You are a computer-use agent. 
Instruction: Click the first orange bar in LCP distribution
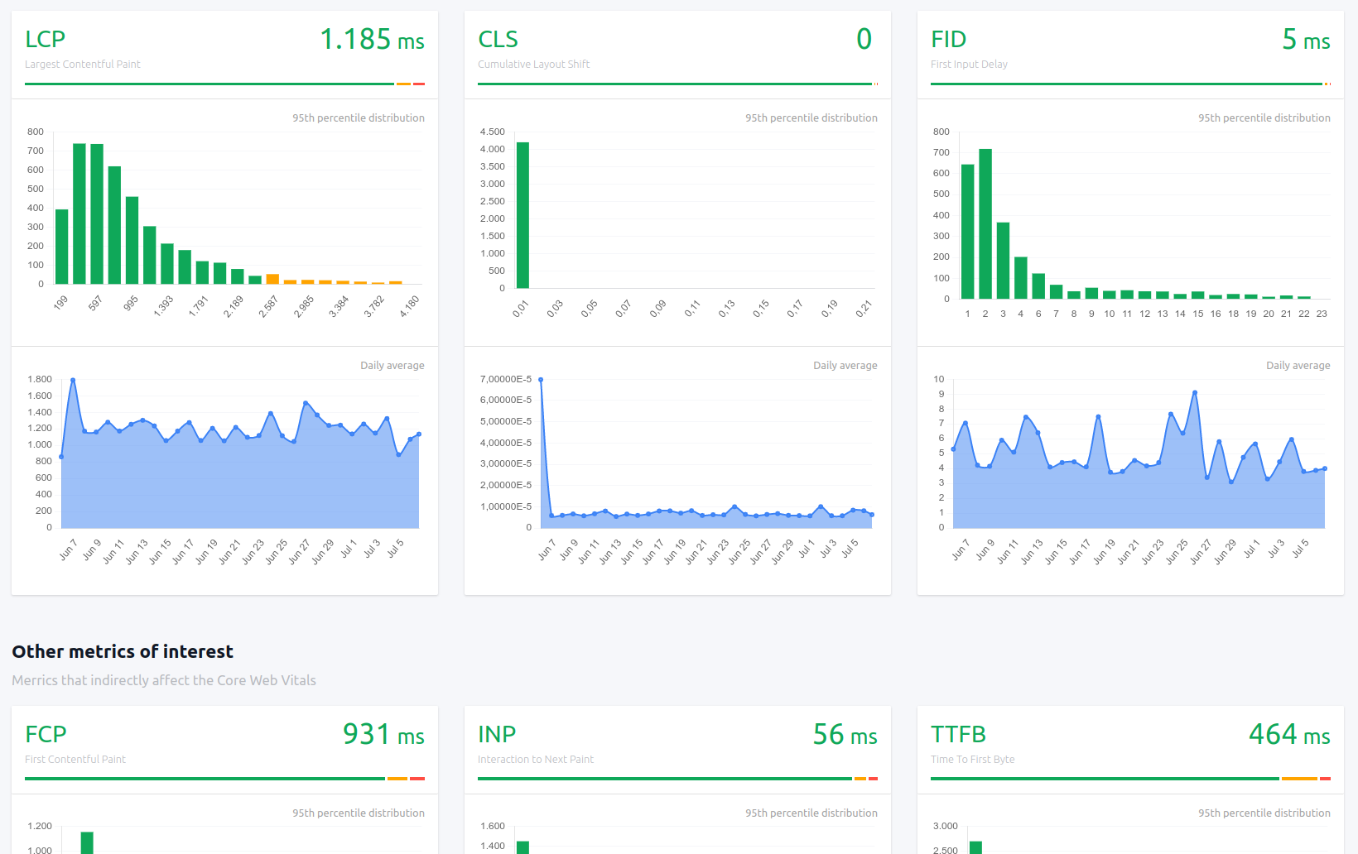272,279
